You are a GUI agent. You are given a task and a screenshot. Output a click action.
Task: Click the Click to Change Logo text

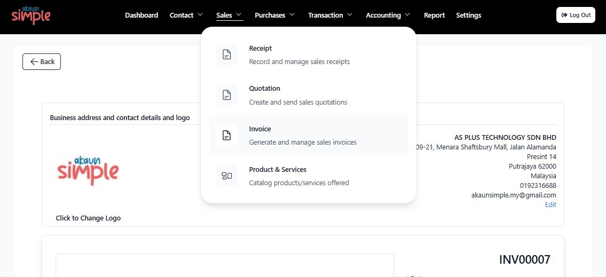pyautogui.click(x=88, y=218)
